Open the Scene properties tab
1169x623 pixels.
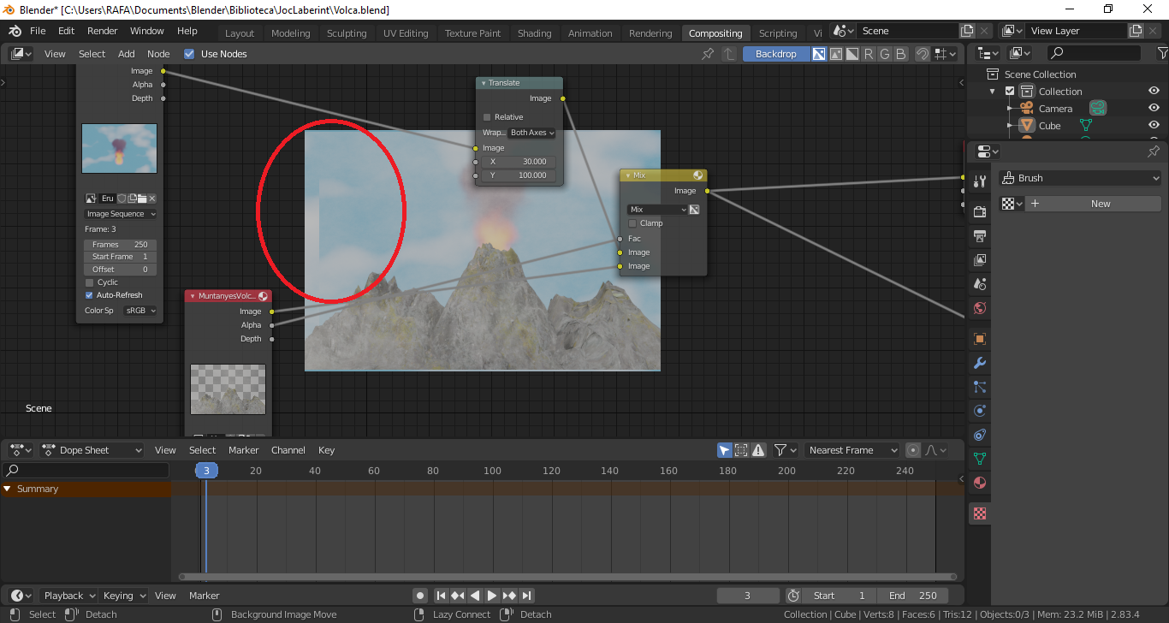(x=980, y=283)
